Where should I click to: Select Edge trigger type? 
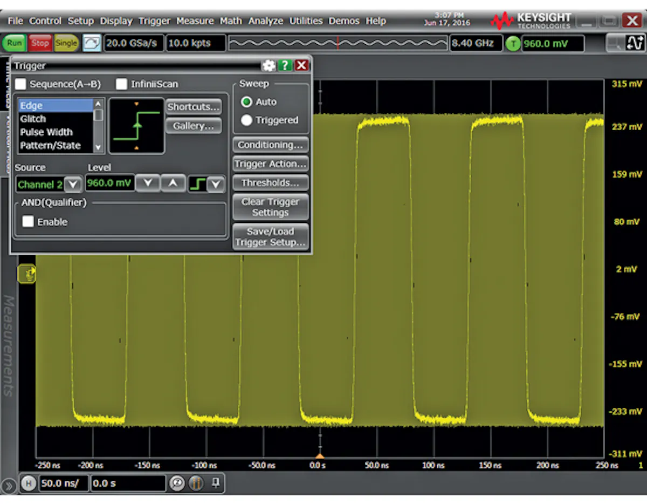56,106
